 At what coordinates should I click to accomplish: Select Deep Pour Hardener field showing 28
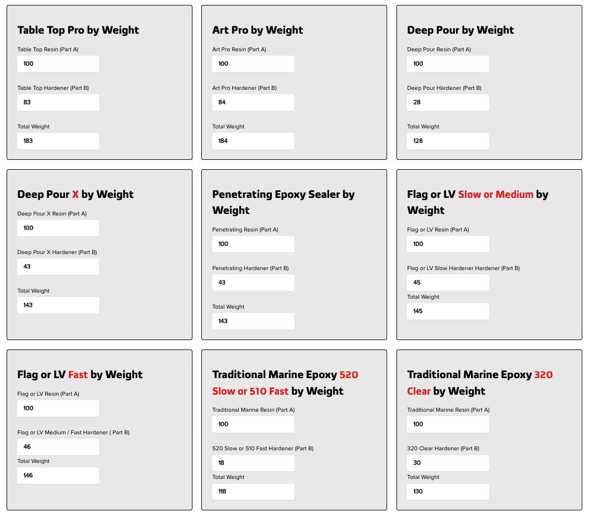pyautogui.click(x=448, y=103)
